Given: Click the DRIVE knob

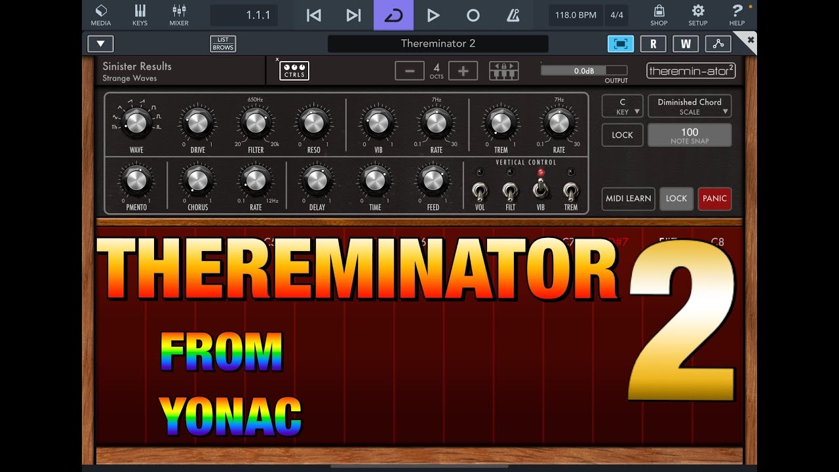Looking at the screenshot, I should [197, 123].
